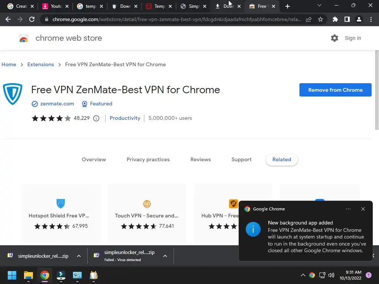Screen dimensions: 379x284
Task: Click the Hotspot Shield extension icon
Action: pos(60,203)
